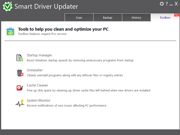Click the Cache Cleaner disk icon

[20, 88]
